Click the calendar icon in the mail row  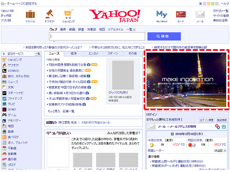(x=224, y=127)
